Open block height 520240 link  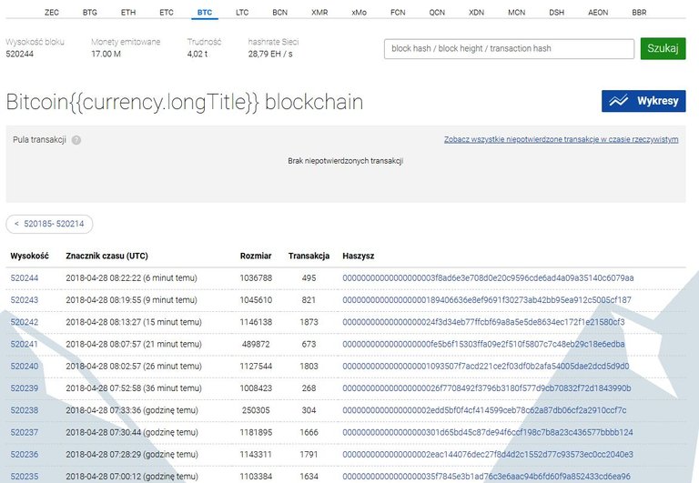(25, 367)
